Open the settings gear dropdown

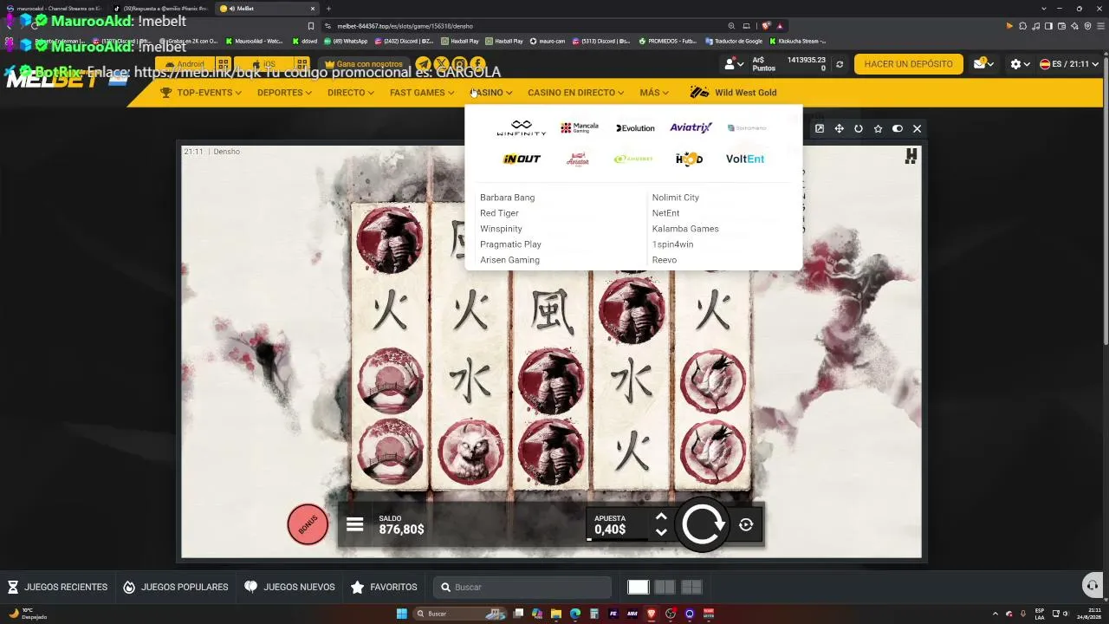click(x=1020, y=64)
